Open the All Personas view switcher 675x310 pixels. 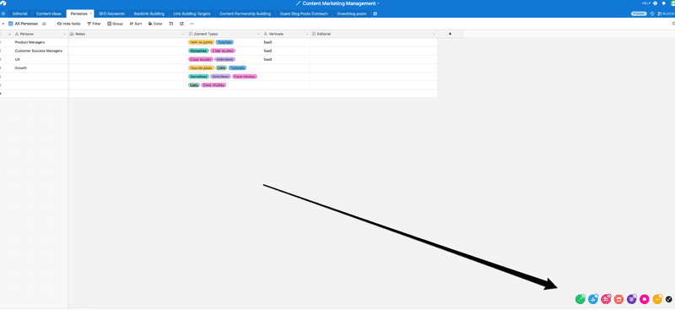click(24, 24)
